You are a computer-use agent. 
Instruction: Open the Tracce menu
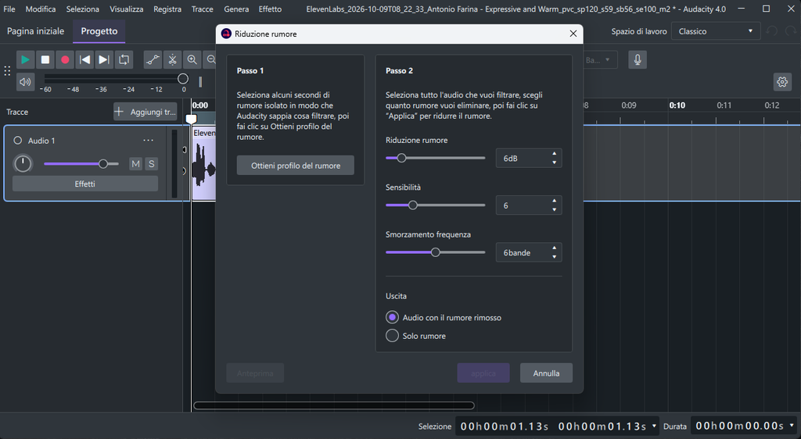203,9
